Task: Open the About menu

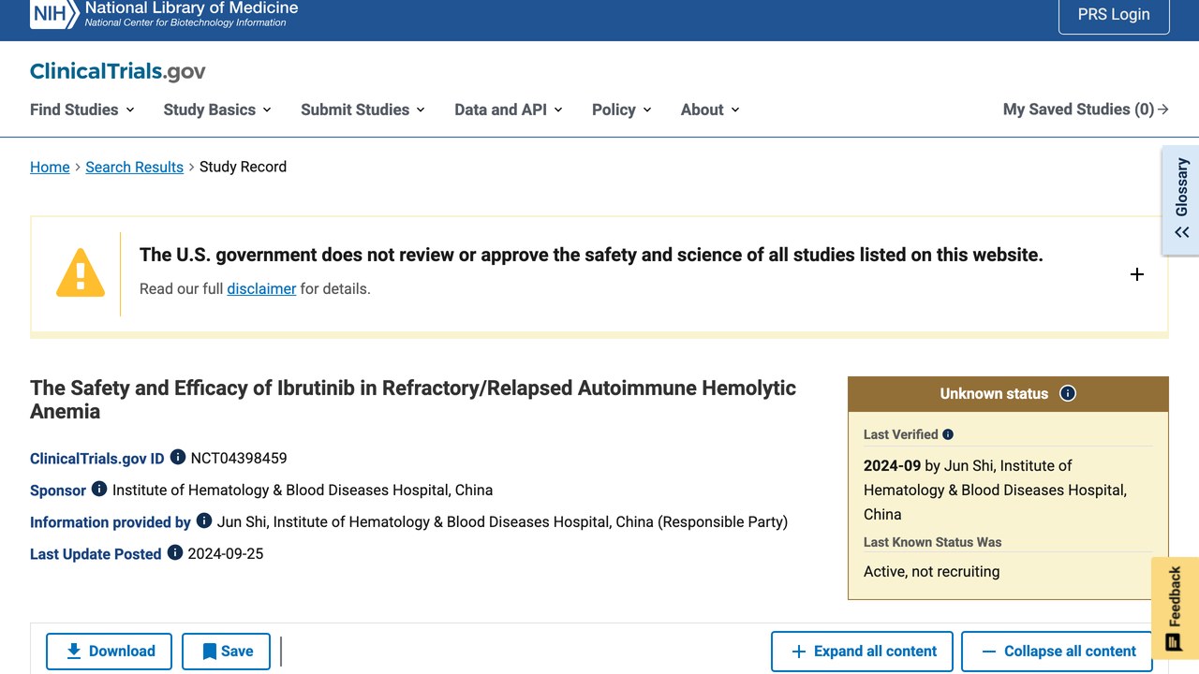Action: point(710,110)
